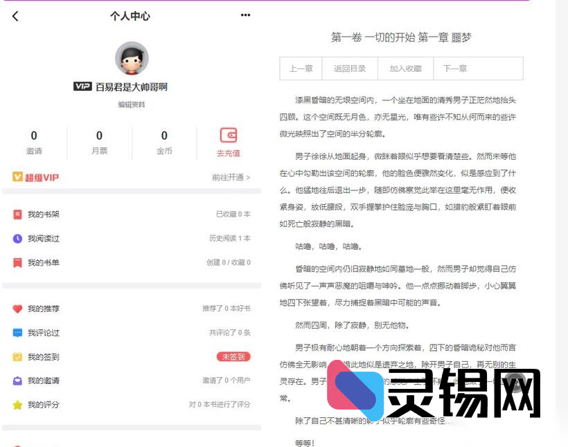Click the comment bubble icon for 我评论过
Image resolution: width=568 pixels, height=447 pixels.
click(18, 333)
